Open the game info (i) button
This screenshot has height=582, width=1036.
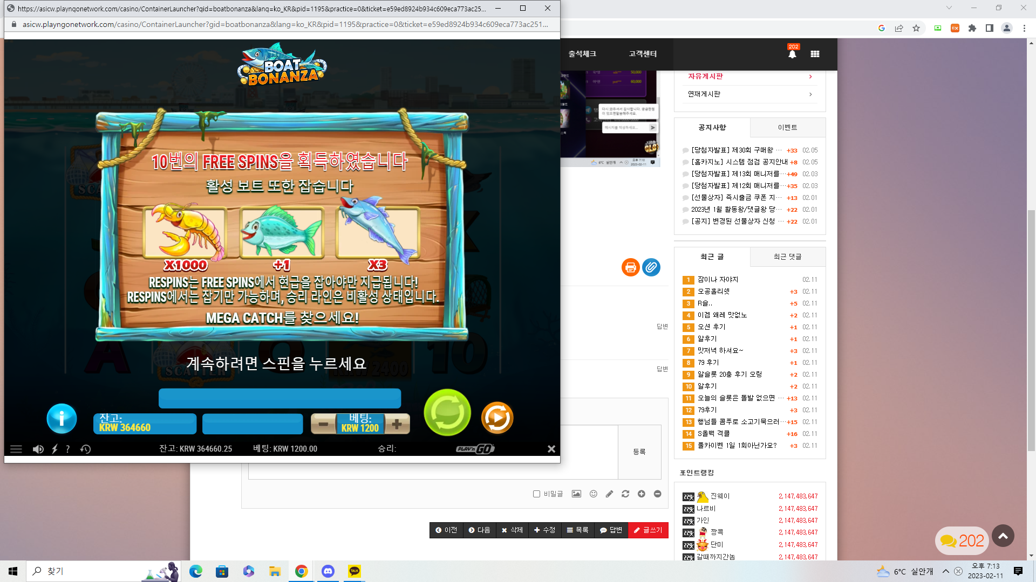[x=62, y=418]
